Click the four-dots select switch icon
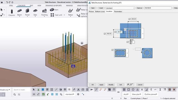Screen dimensions: 178x100 tap(52, 90)
